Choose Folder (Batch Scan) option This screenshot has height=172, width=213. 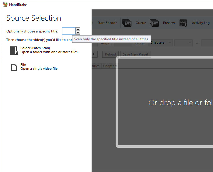click(44, 50)
